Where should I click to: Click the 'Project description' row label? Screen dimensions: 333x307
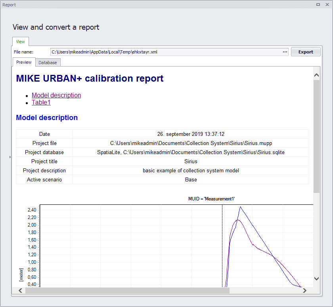44,171
